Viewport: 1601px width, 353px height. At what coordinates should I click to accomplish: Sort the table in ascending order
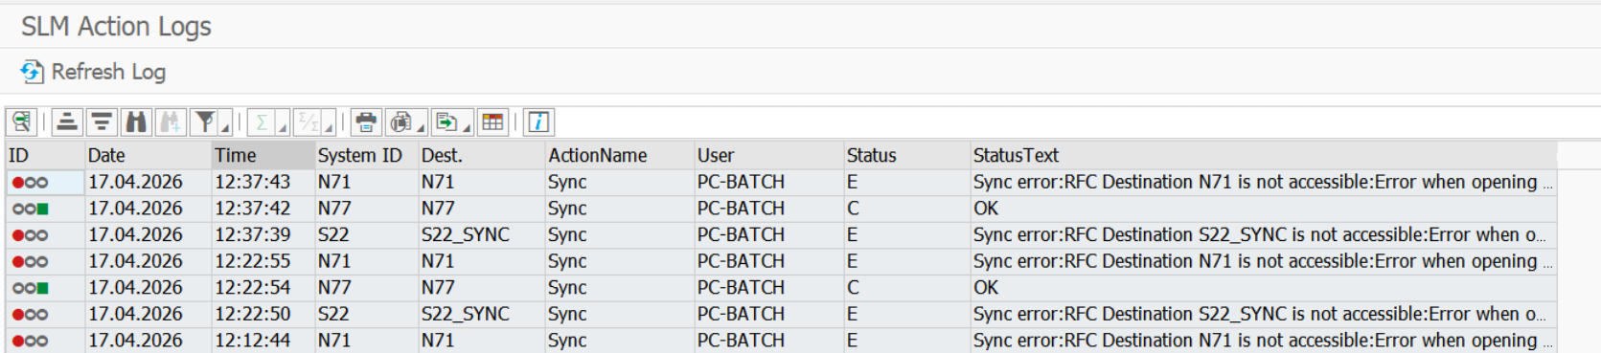[67, 122]
